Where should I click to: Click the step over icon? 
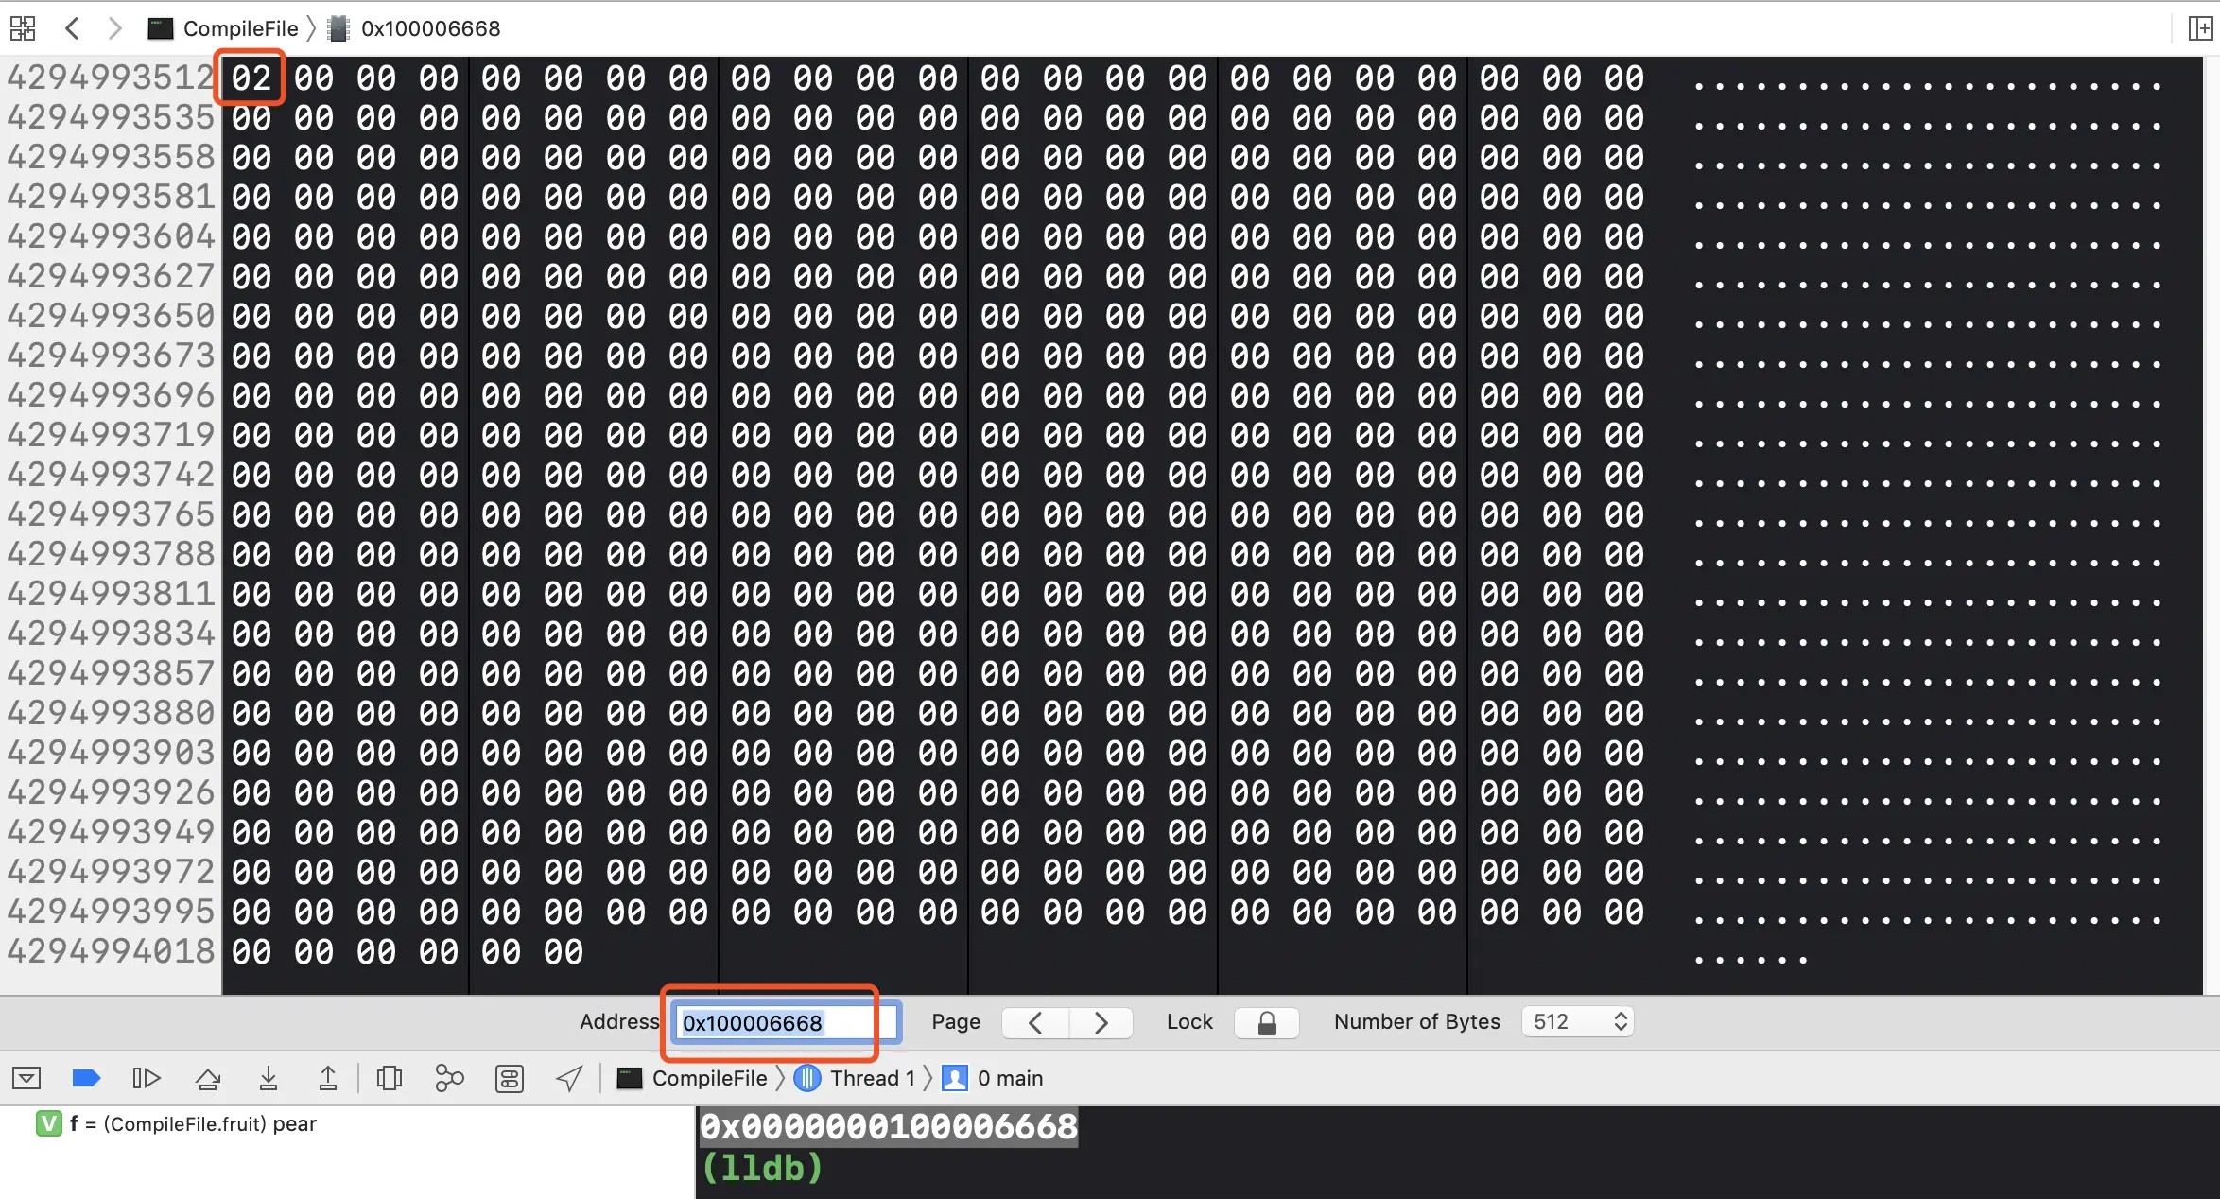pos(208,1078)
